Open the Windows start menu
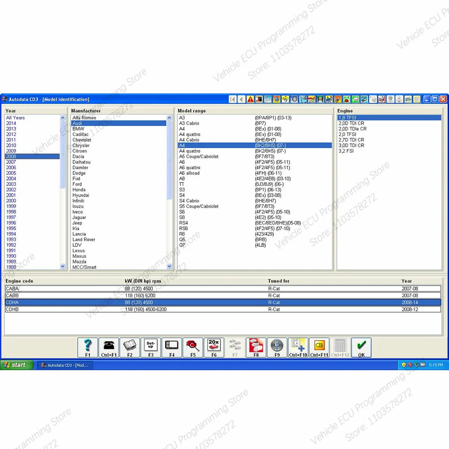The height and width of the screenshot is (449, 449). coord(17,365)
